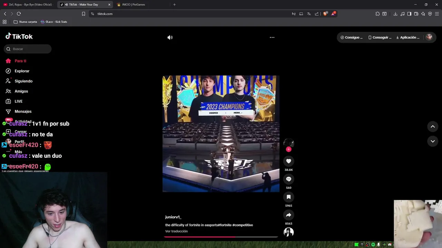Follow creator with the red plus badge
442x248 pixels.
(289, 149)
